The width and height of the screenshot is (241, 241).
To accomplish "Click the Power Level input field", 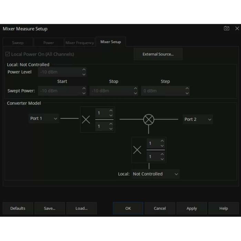I will point(60,72).
